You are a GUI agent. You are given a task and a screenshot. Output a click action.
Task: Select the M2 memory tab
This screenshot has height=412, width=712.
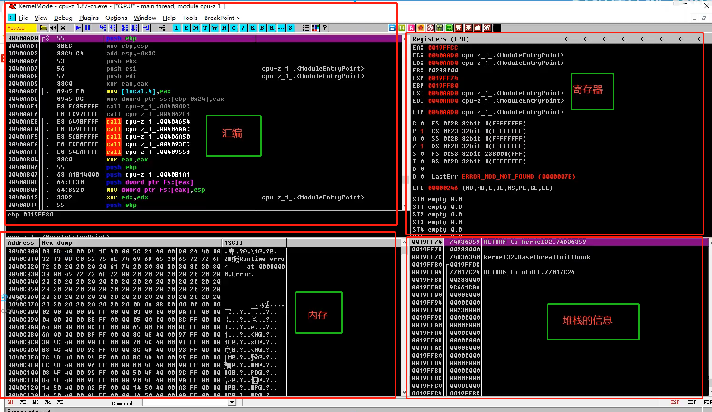(23, 402)
